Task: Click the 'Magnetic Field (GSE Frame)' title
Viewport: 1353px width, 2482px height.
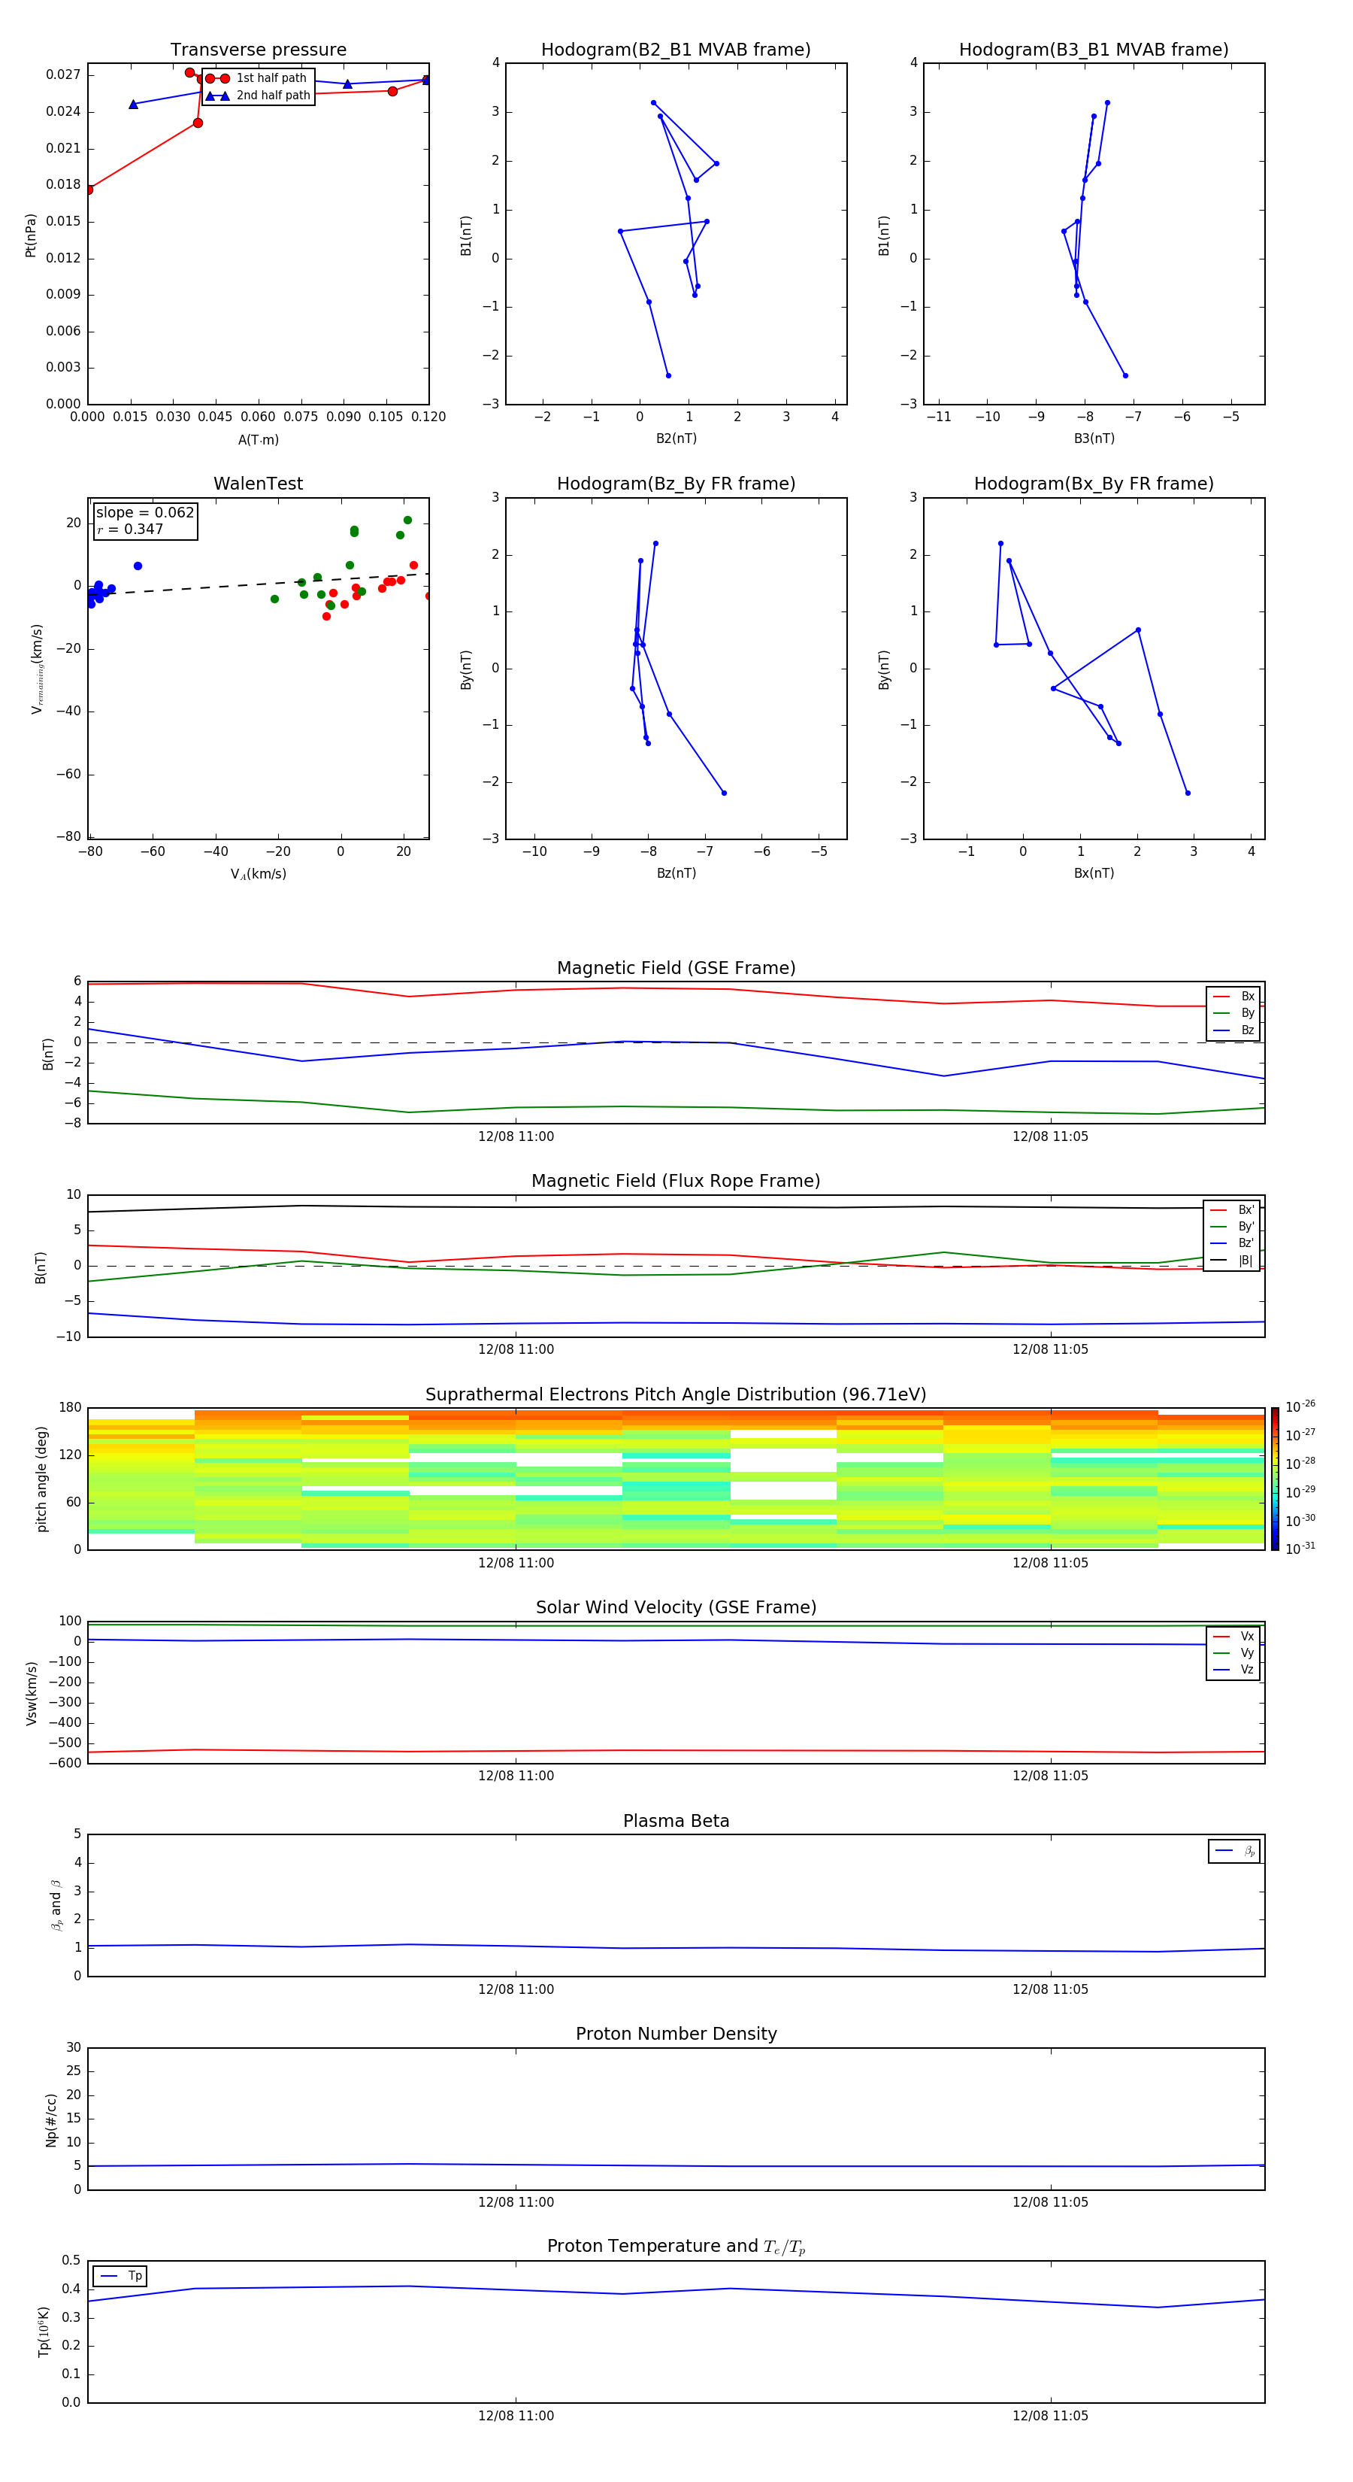Action: pos(676,968)
